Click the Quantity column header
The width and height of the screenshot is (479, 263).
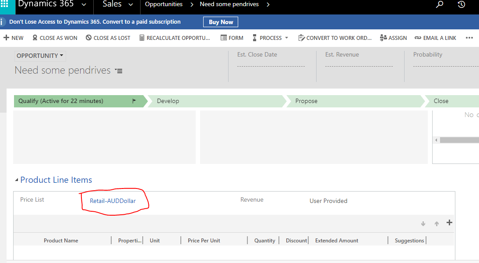pyautogui.click(x=264, y=241)
